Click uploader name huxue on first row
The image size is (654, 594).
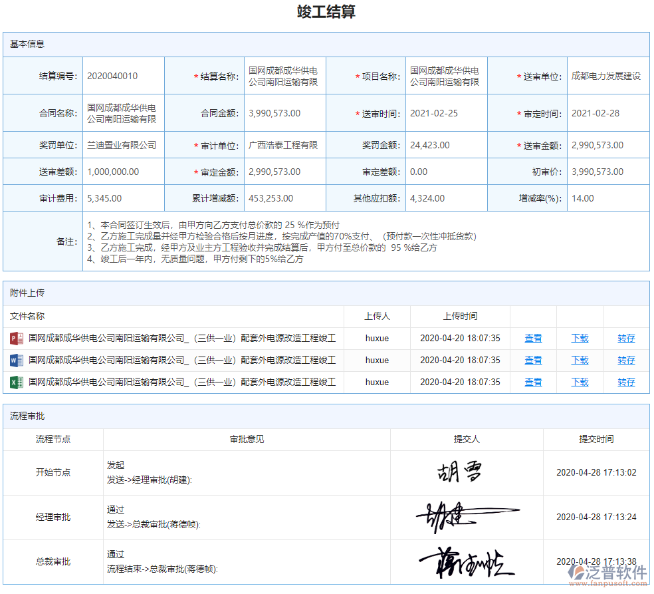pos(378,338)
